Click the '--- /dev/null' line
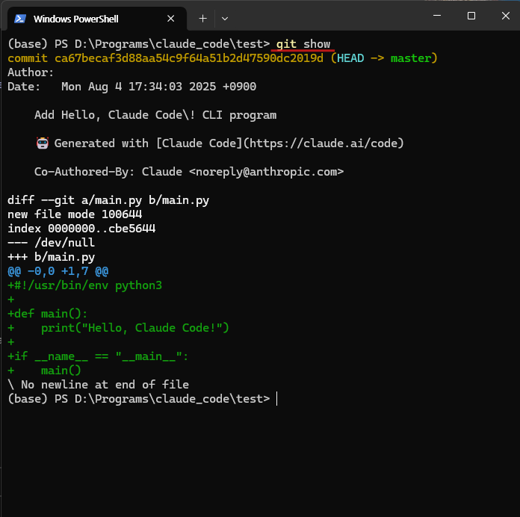 click(51, 243)
